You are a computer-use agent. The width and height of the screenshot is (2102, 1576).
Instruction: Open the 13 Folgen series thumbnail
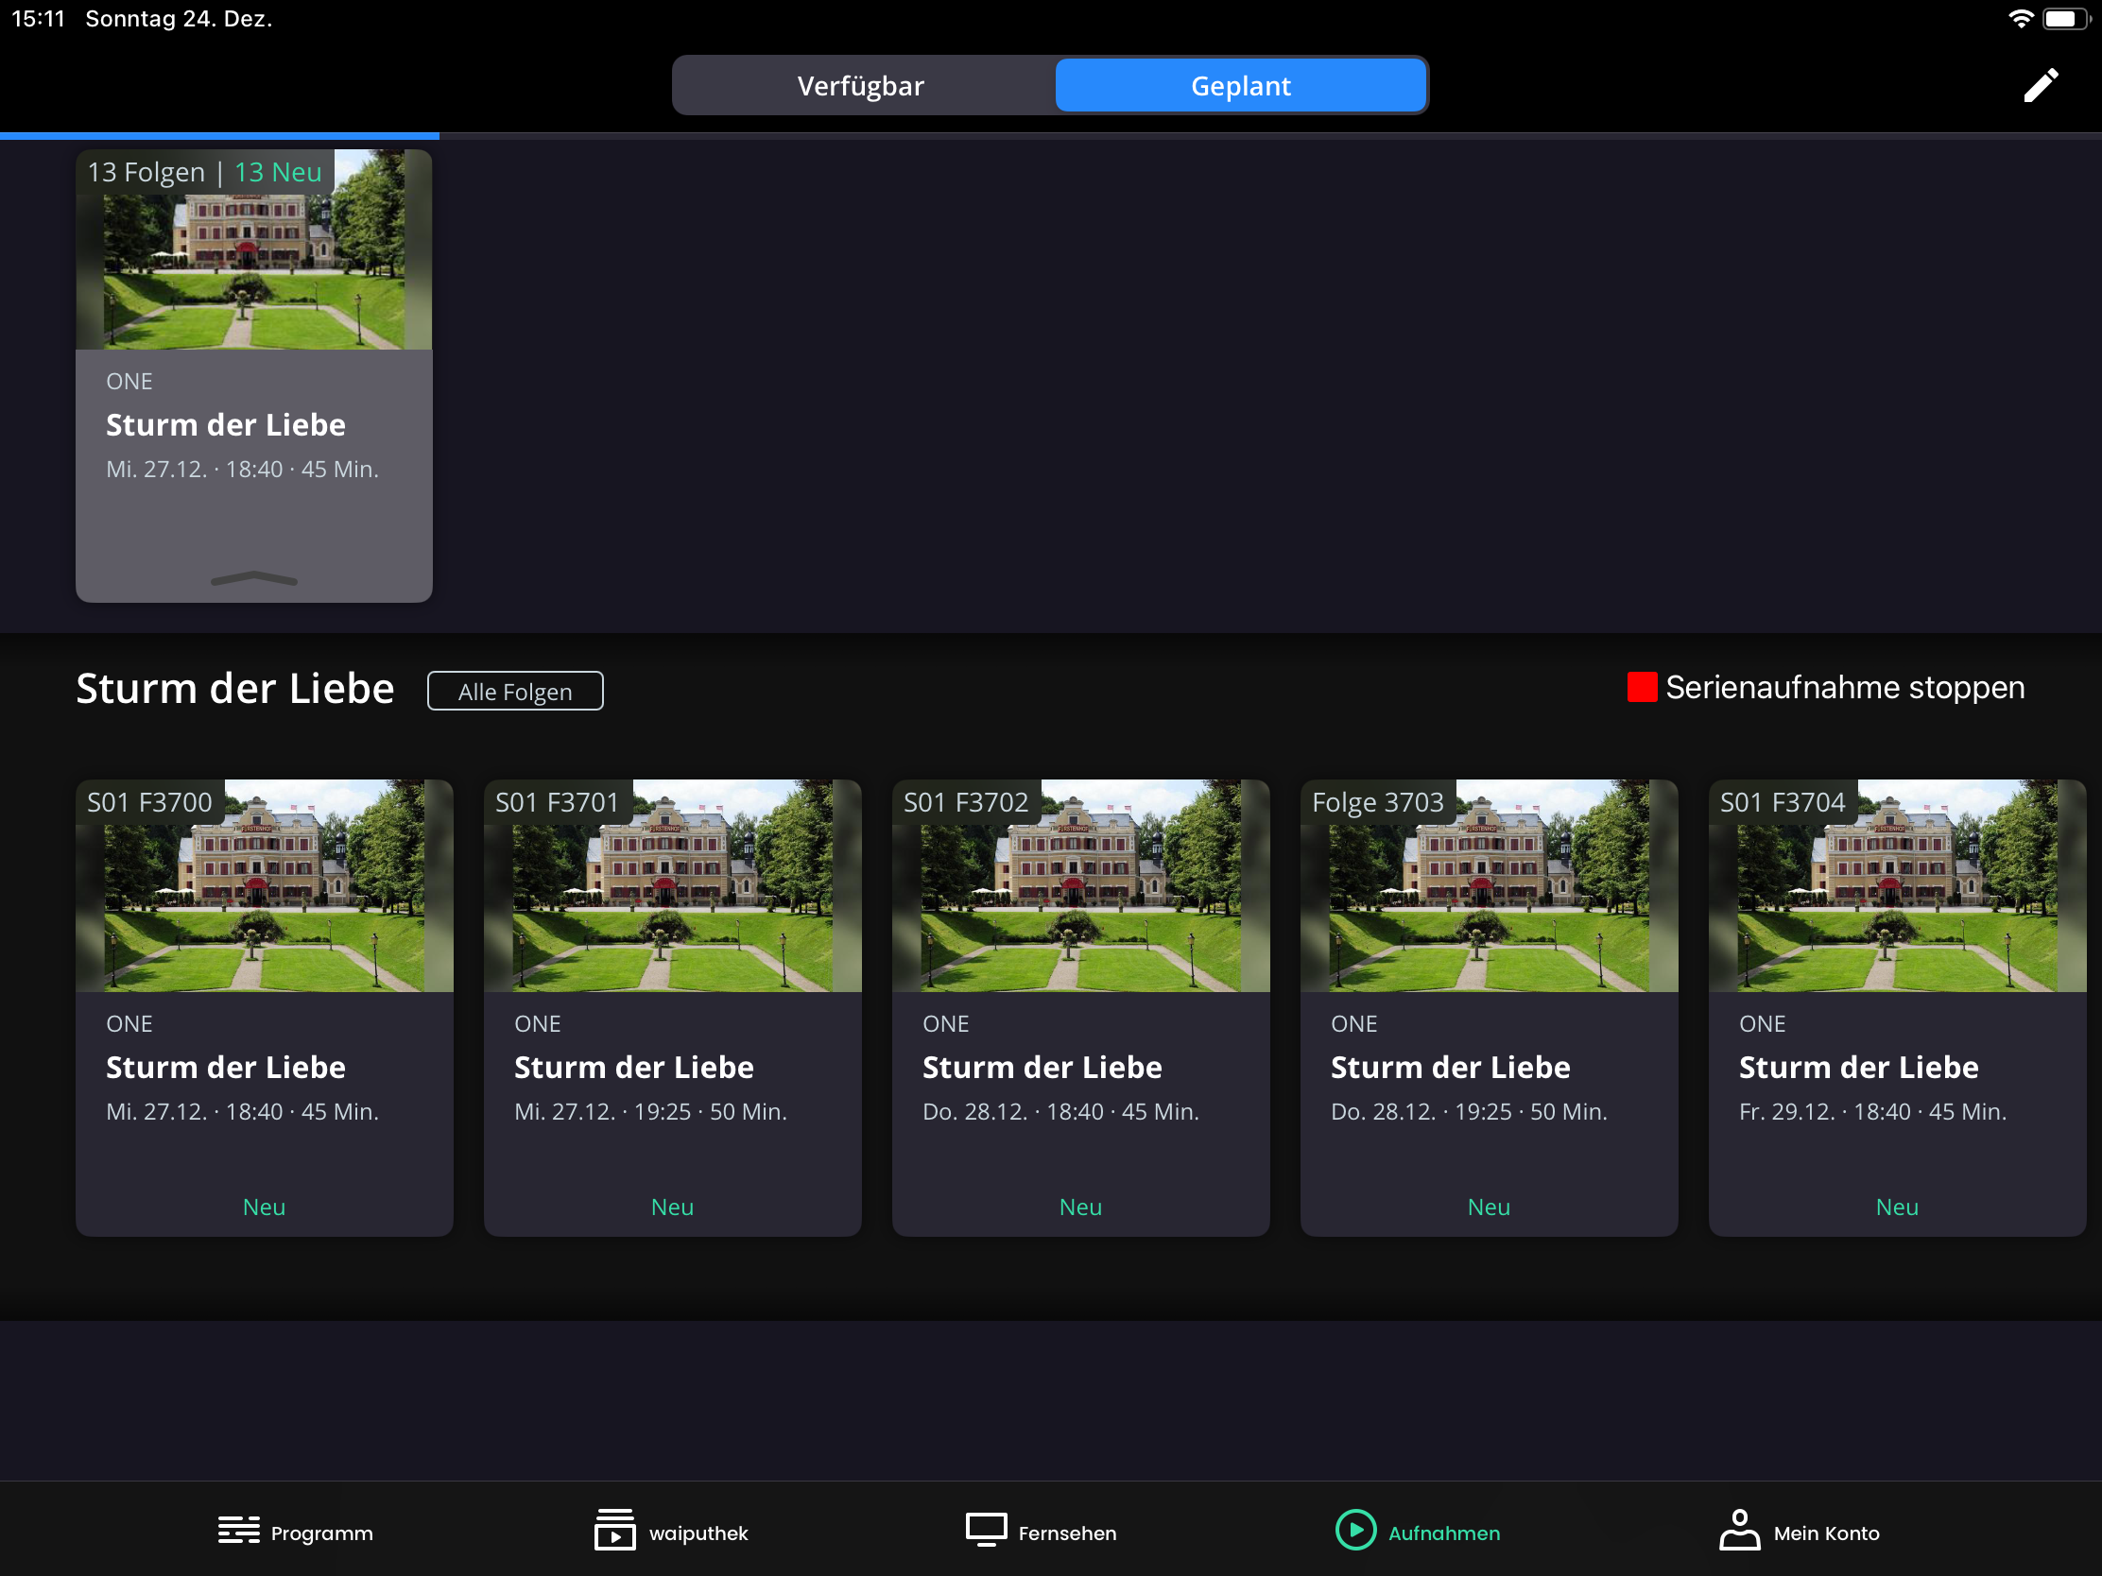[253, 249]
